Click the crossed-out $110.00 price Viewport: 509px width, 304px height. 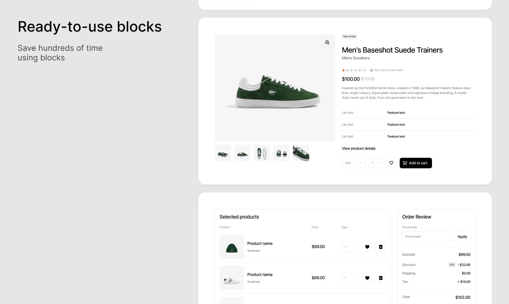pos(368,79)
